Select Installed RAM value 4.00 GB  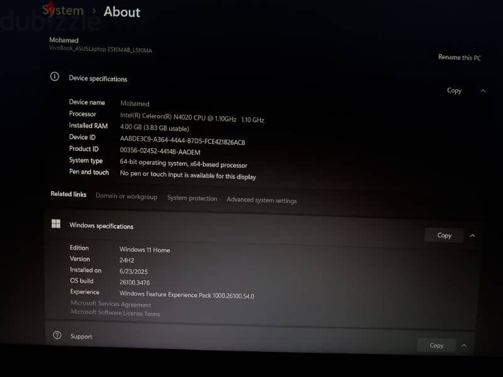(x=131, y=127)
